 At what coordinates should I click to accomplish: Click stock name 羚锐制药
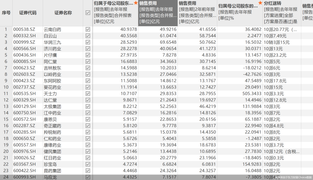tap(52, 132)
